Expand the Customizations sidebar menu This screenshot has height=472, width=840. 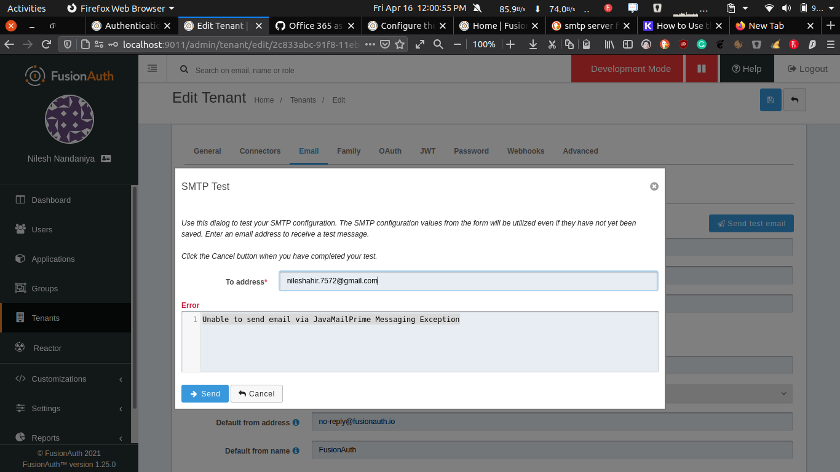65,379
